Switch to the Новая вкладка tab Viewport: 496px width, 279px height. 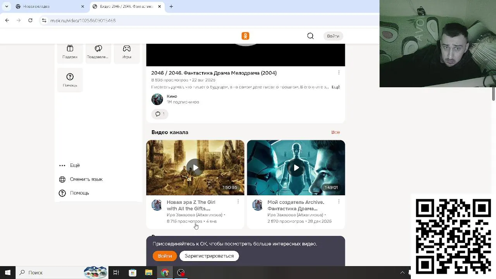click(49, 7)
